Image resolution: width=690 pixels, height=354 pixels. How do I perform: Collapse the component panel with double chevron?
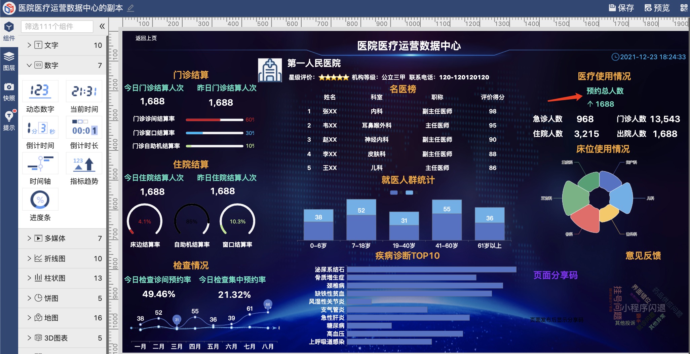[103, 26]
